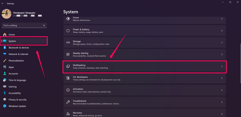The height and width of the screenshot is (117, 241).
Task: Expand the Storage row chevron
Action: click(222, 43)
